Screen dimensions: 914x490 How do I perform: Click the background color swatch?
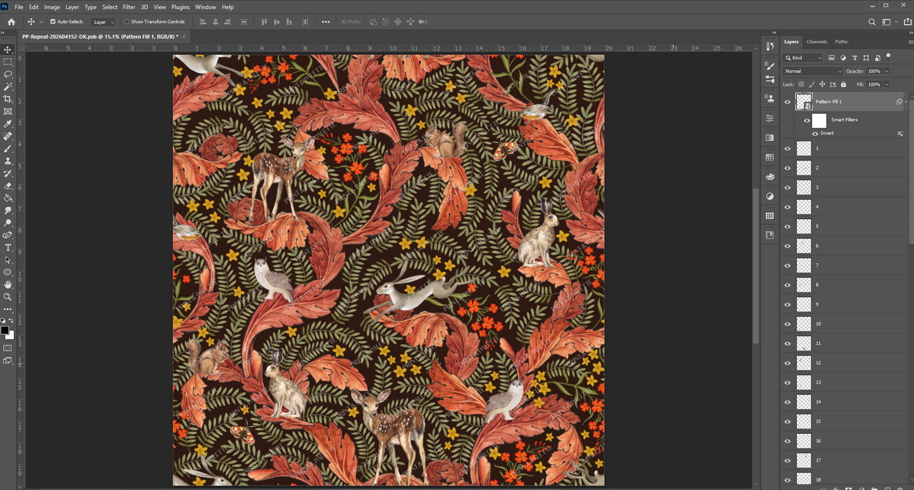[x=9, y=335]
